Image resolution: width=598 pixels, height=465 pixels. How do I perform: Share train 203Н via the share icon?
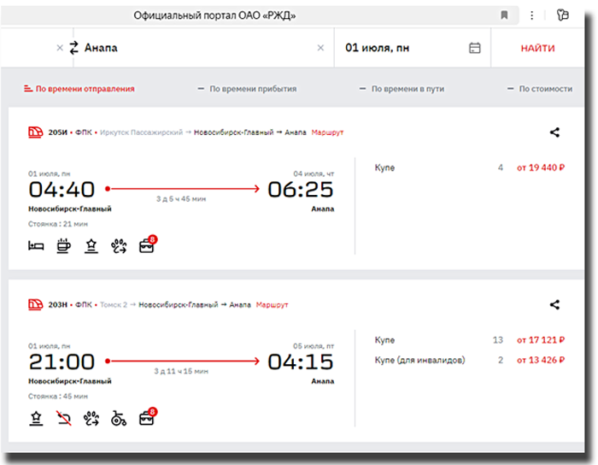(554, 304)
